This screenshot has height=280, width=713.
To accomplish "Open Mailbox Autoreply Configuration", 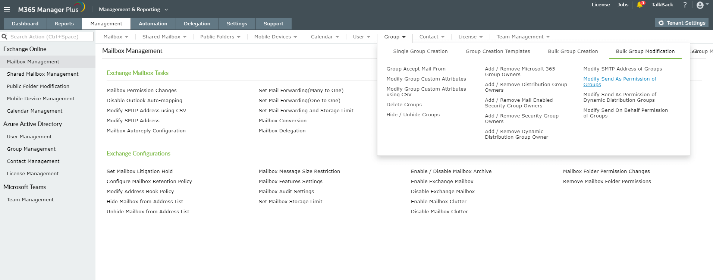I will point(146,131).
